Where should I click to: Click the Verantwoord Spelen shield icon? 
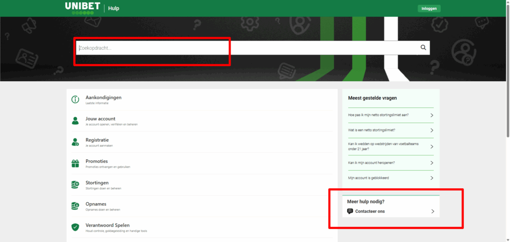pyautogui.click(x=75, y=228)
